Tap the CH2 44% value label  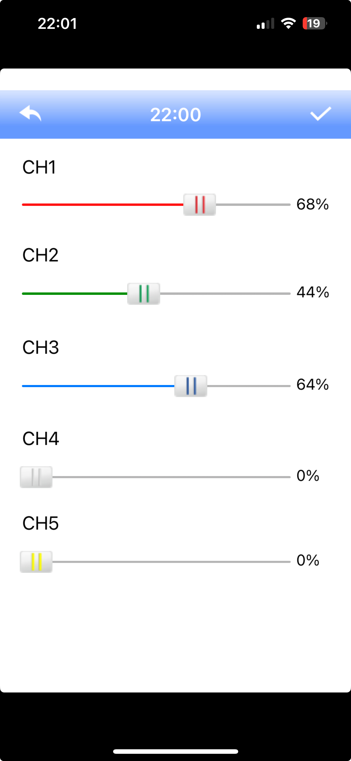pos(313,292)
